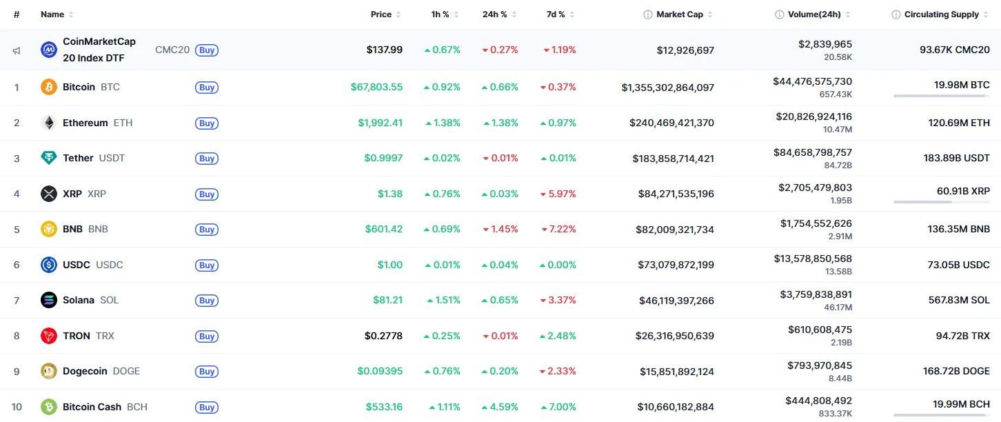The image size is (1001, 422).
Task: Click the Tether USDT logo
Action: pyautogui.click(x=48, y=158)
